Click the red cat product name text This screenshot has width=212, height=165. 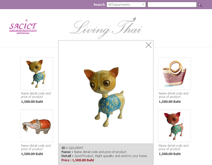pyautogui.click(x=173, y=147)
